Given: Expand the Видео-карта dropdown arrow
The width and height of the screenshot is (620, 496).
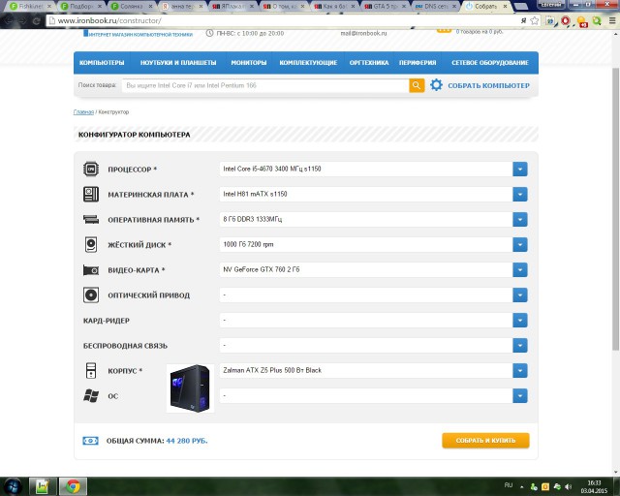Looking at the screenshot, I should coord(520,269).
